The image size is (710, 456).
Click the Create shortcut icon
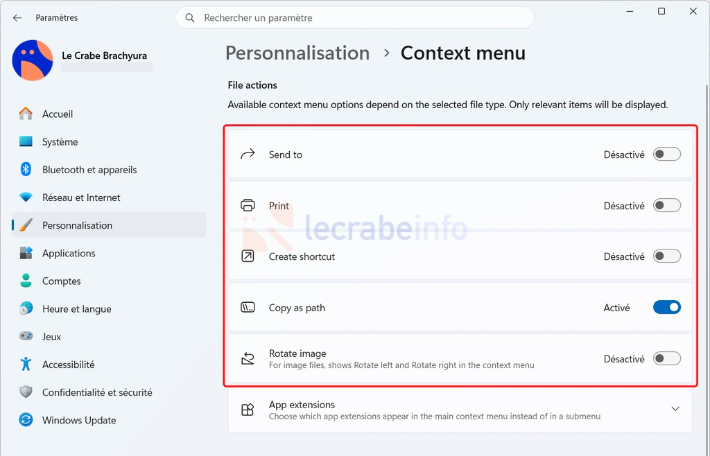(248, 256)
